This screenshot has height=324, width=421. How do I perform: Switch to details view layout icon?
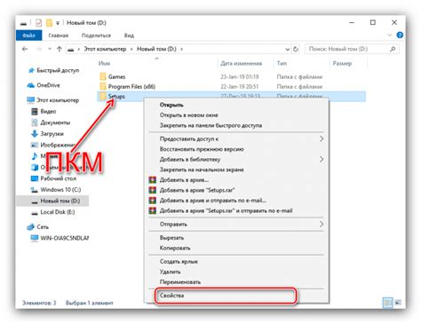point(387,303)
